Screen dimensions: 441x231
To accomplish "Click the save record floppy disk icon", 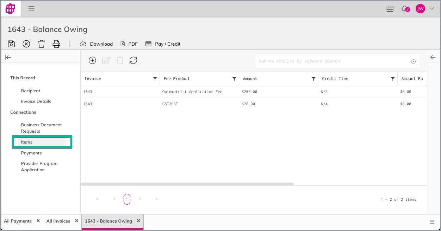I will point(11,44).
